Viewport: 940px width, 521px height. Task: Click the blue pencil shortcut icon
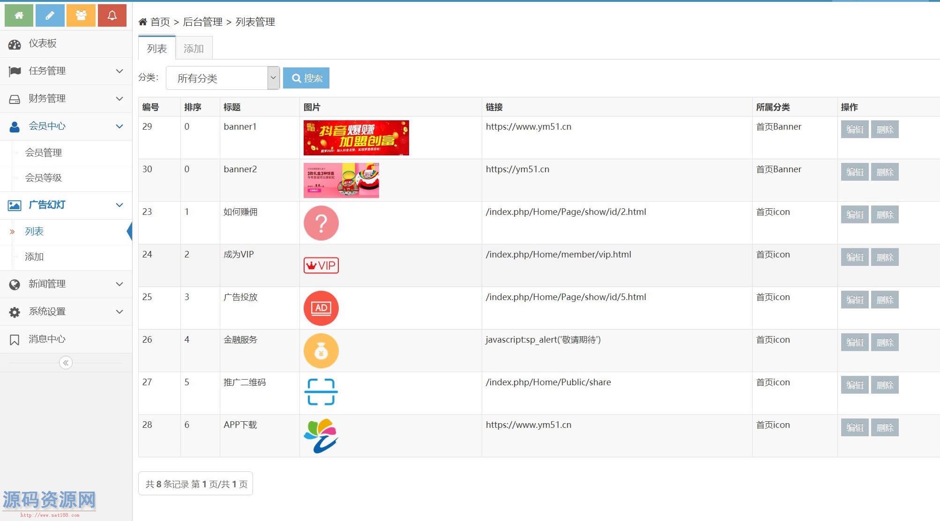click(x=50, y=15)
